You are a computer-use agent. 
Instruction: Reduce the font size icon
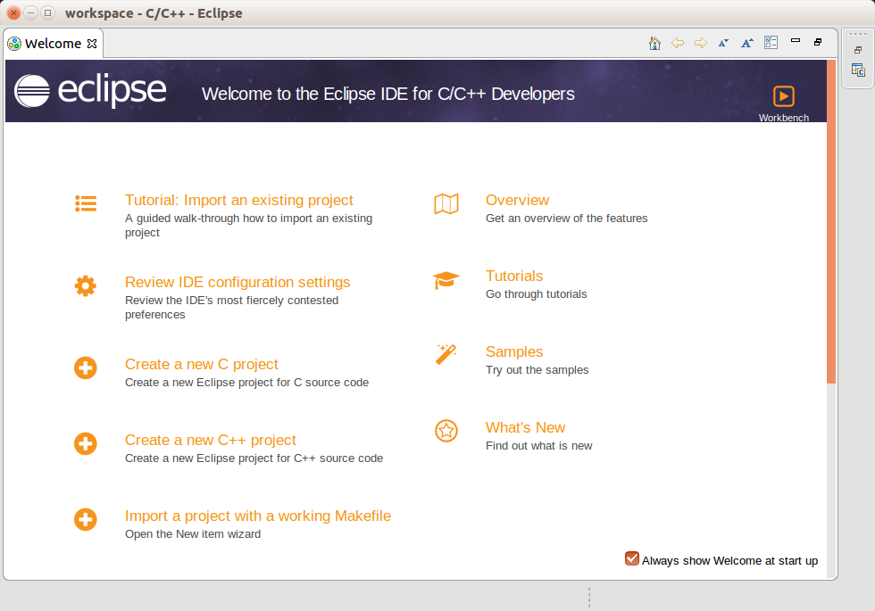click(x=724, y=43)
